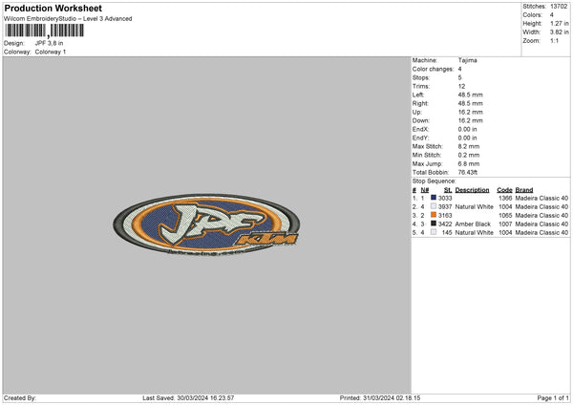This screenshot has height=405, width=573.
Task: Click the Production Worksheet heading
Action: (x=53, y=8)
